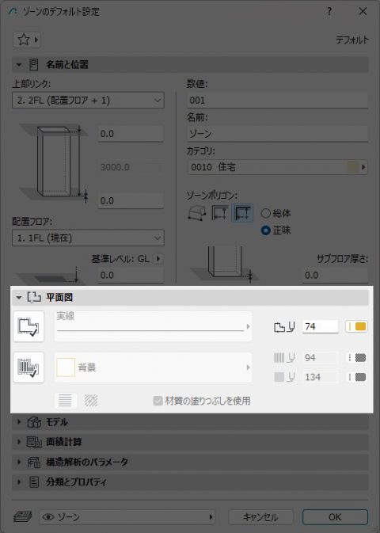This screenshot has height=533, width=380.
Task: Click the zone height field 3000.0
Action: click(x=131, y=167)
